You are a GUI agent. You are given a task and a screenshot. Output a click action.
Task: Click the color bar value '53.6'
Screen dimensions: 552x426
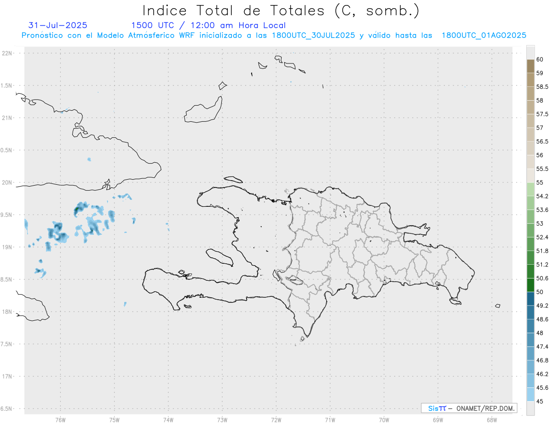coord(542,210)
